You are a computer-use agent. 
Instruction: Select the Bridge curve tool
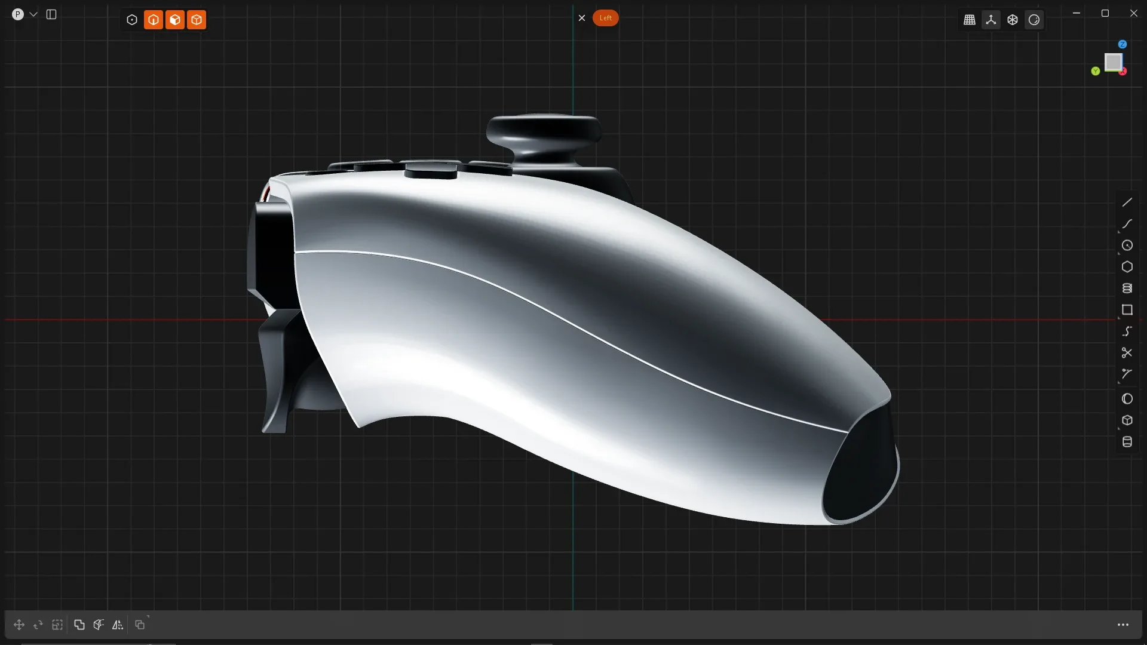point(1127,331)
